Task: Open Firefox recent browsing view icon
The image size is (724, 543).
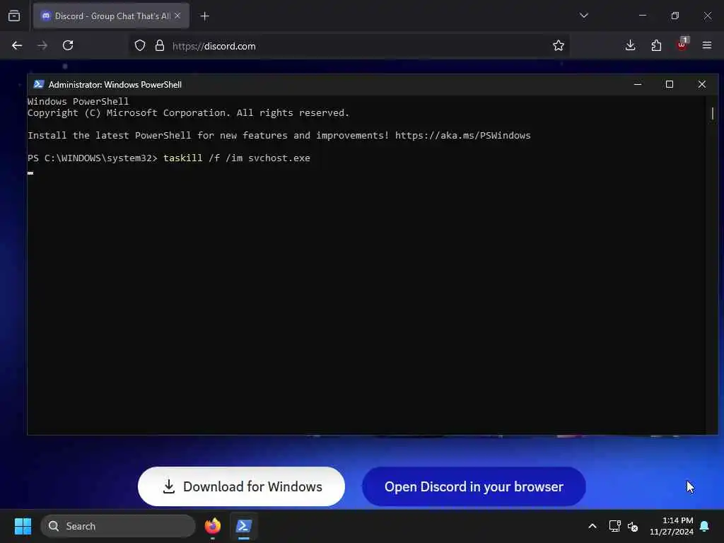Action: point(14,16)
